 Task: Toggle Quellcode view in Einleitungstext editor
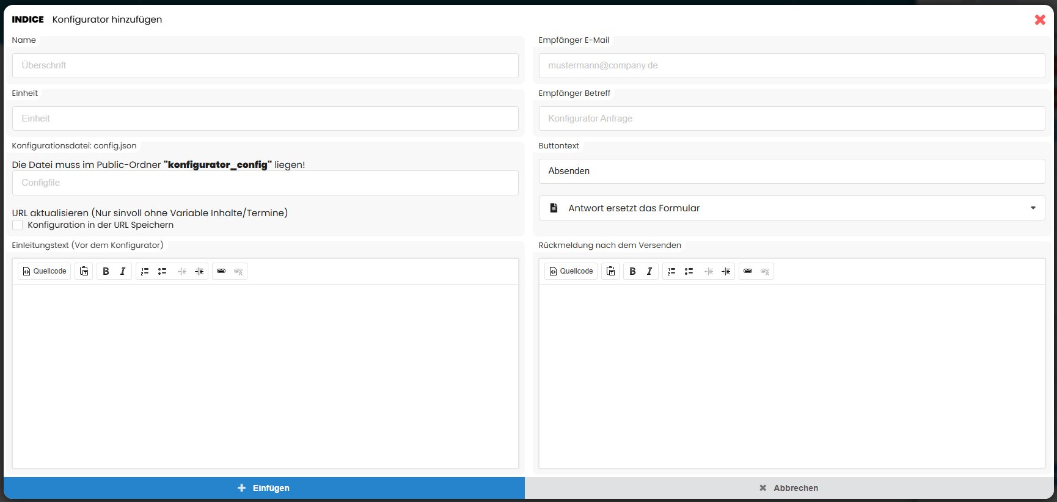45,271
